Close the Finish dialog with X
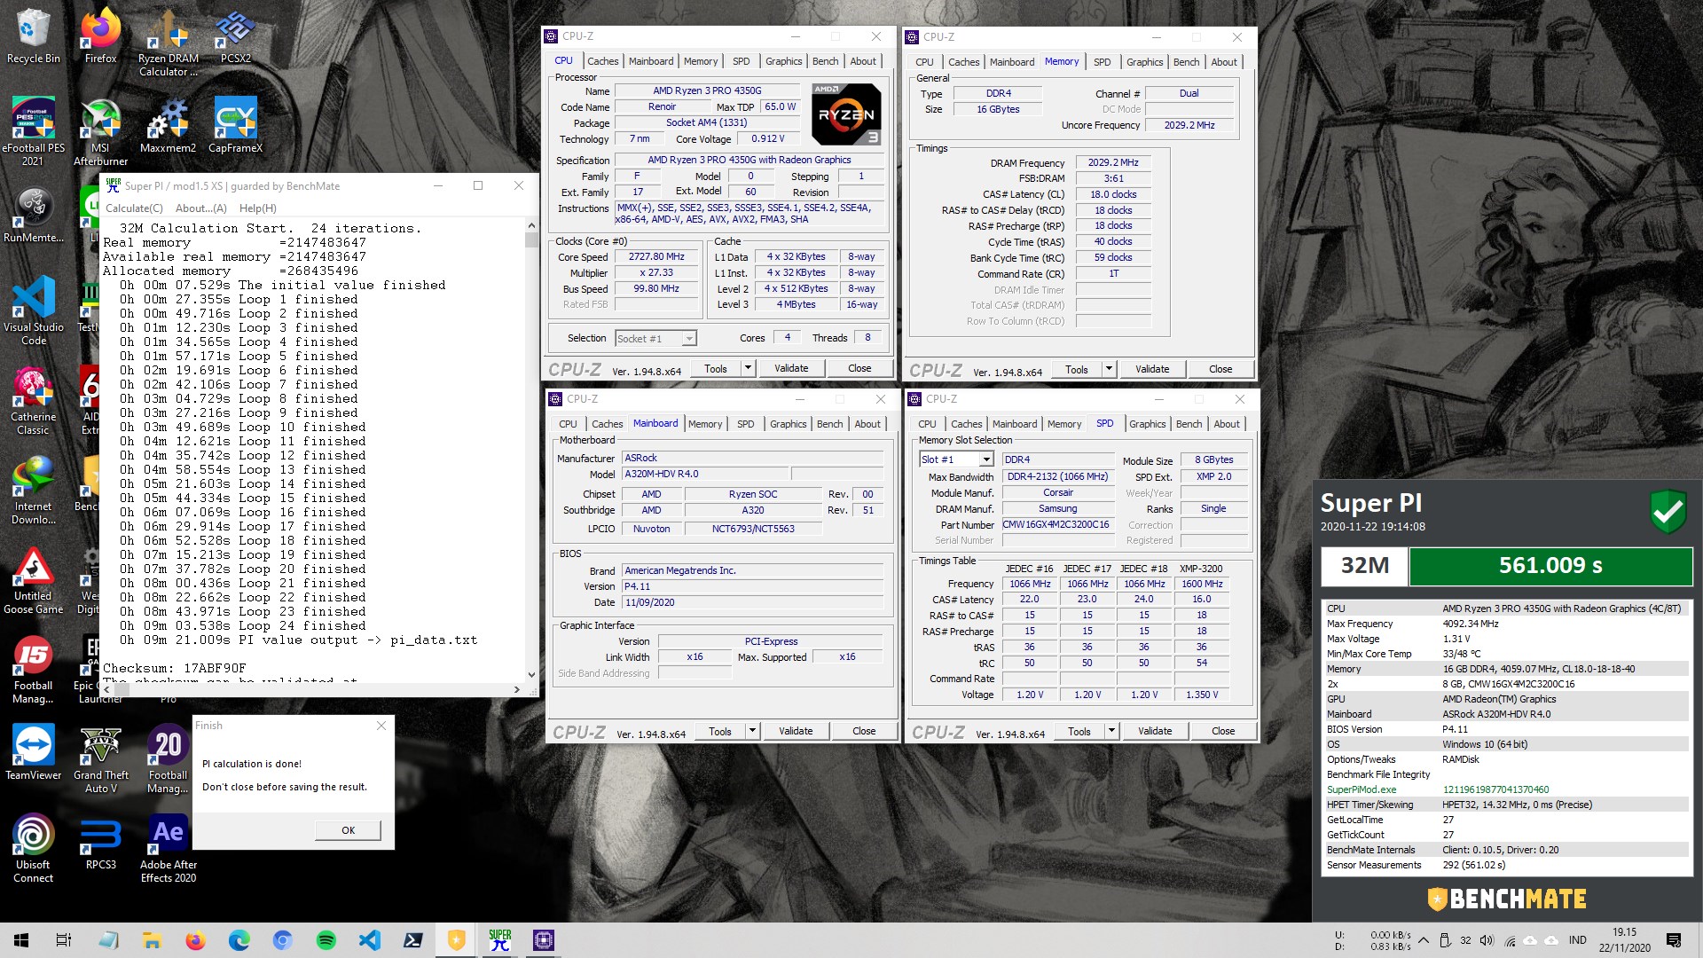This screenshot has width=1703, height=958. pos(381,726)
